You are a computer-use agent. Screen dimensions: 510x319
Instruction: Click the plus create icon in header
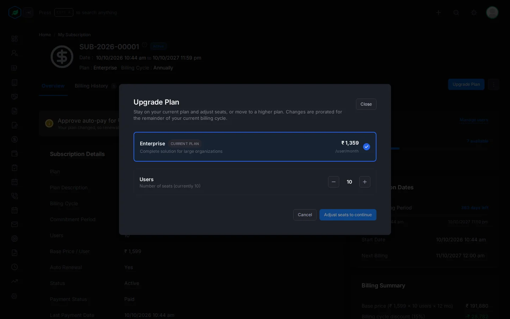tap(438, 12)
